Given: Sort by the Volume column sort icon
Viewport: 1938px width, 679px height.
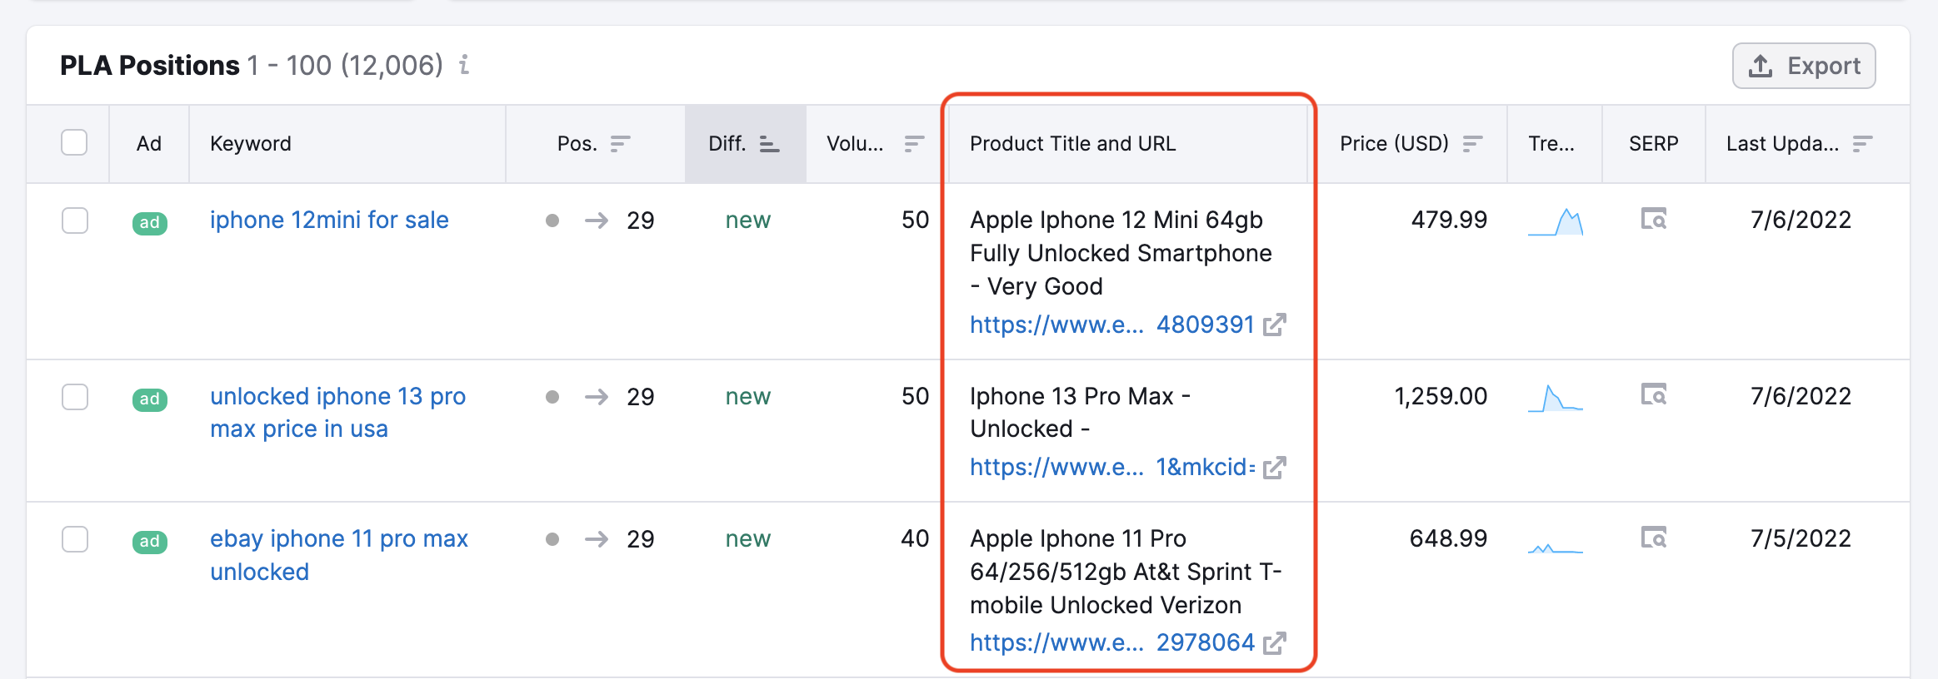Looking at the screenshot, I should [x=914, y=144].
